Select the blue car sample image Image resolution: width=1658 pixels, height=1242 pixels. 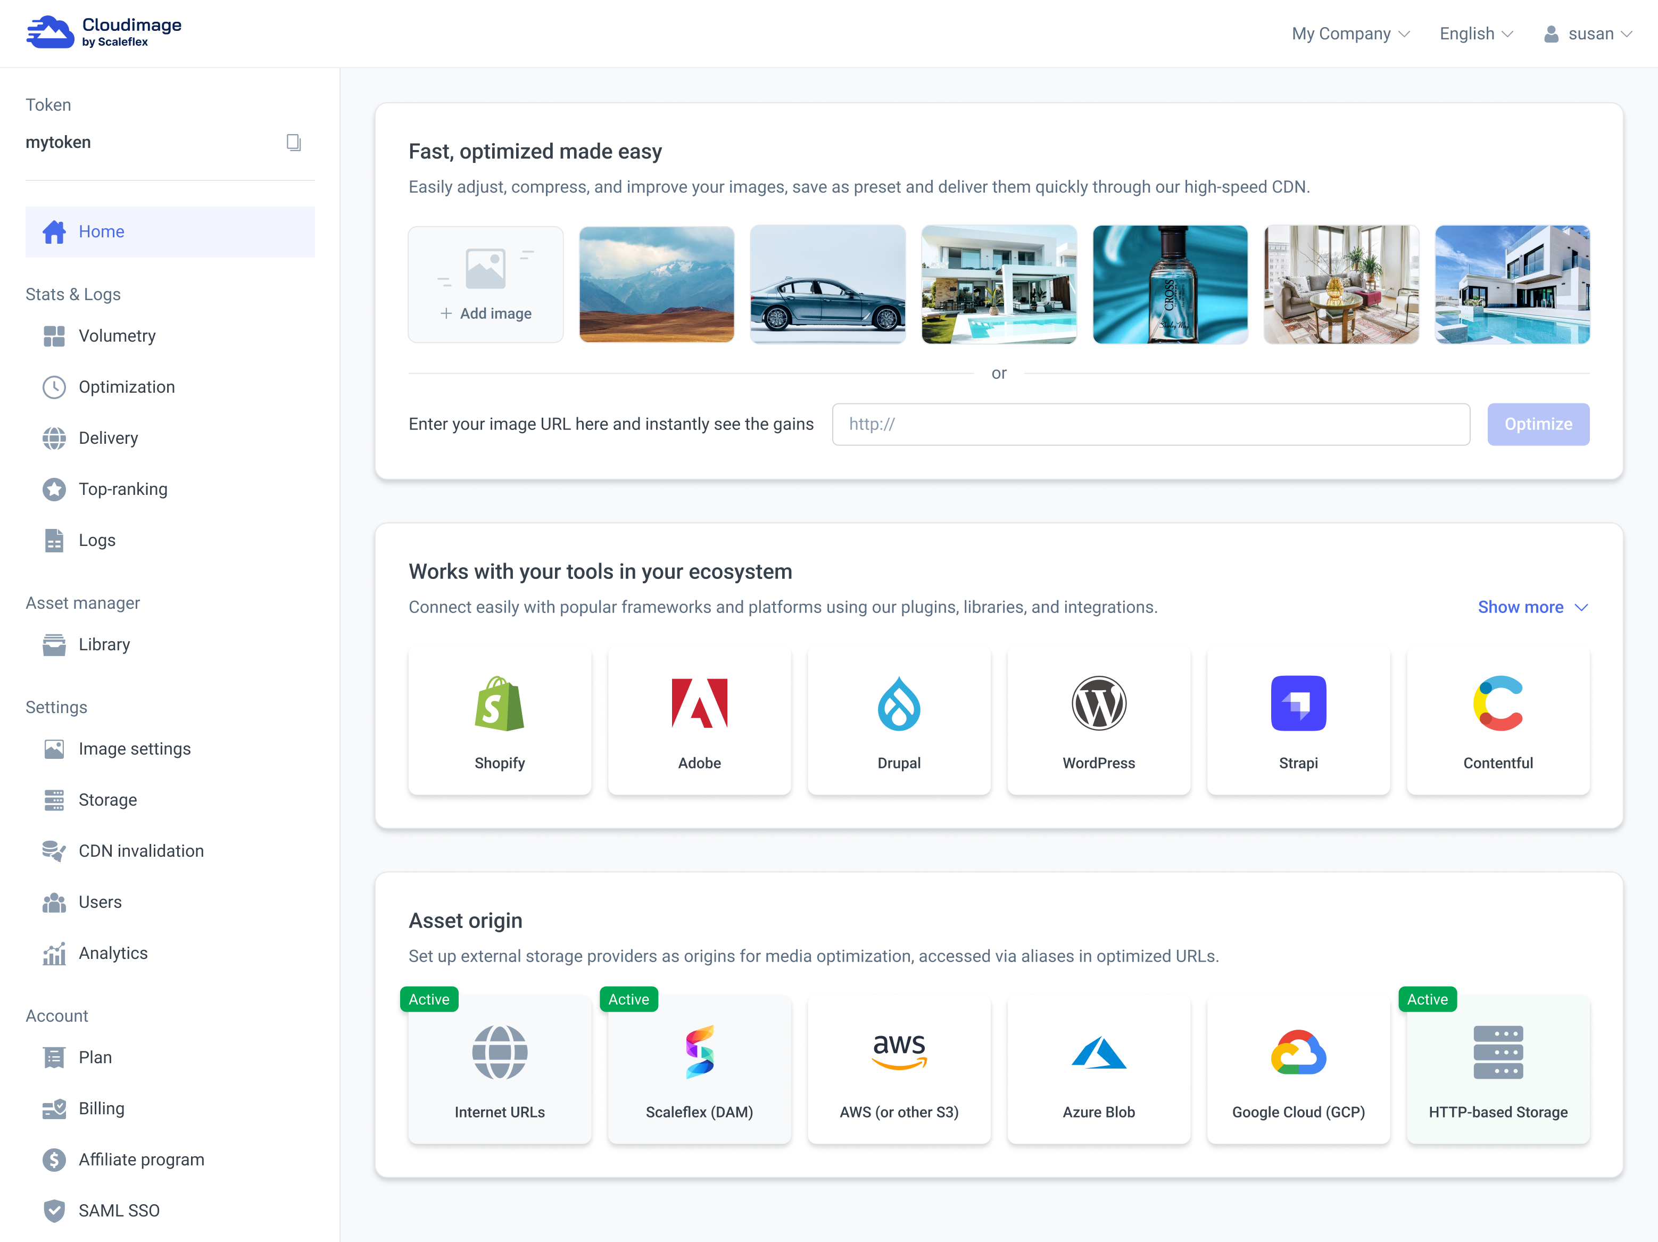click(x=827, y=285)
